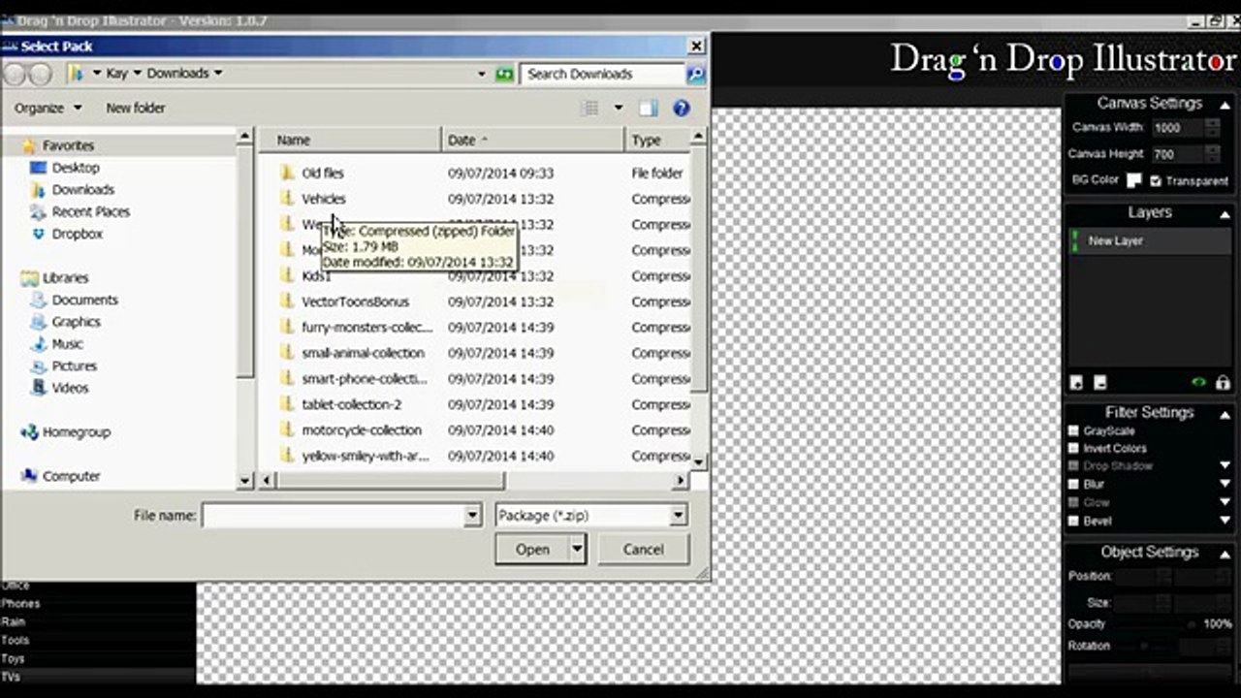Select the motorcycle-collection zip icon
Image resolution: width=1241 pixels, height=698 pixels.
(x=287, y=429)
